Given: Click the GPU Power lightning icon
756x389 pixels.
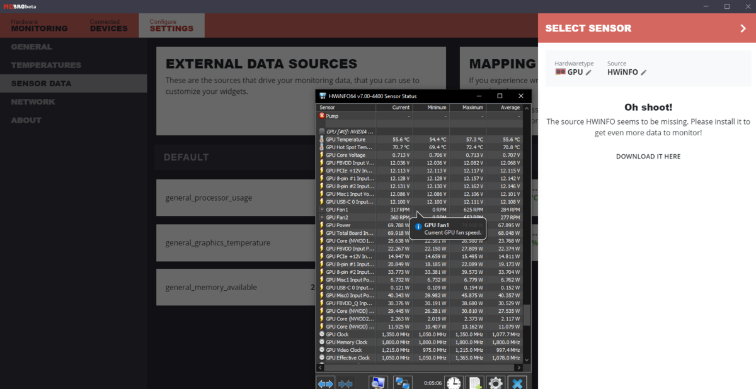Looking at the screenshot, I should click(322, 225).
